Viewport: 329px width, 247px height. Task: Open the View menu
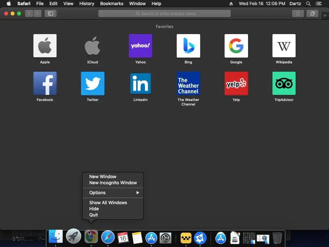click(68, 4)
